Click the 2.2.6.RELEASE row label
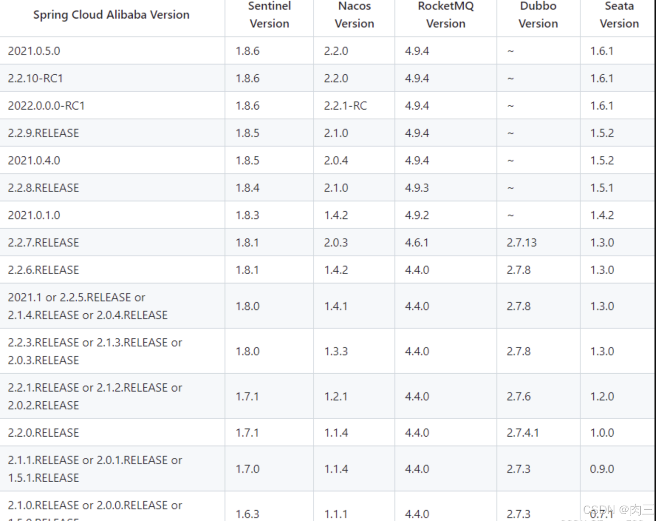The width and height of the screenshot is (656, 521). click(x=43, y=270)
